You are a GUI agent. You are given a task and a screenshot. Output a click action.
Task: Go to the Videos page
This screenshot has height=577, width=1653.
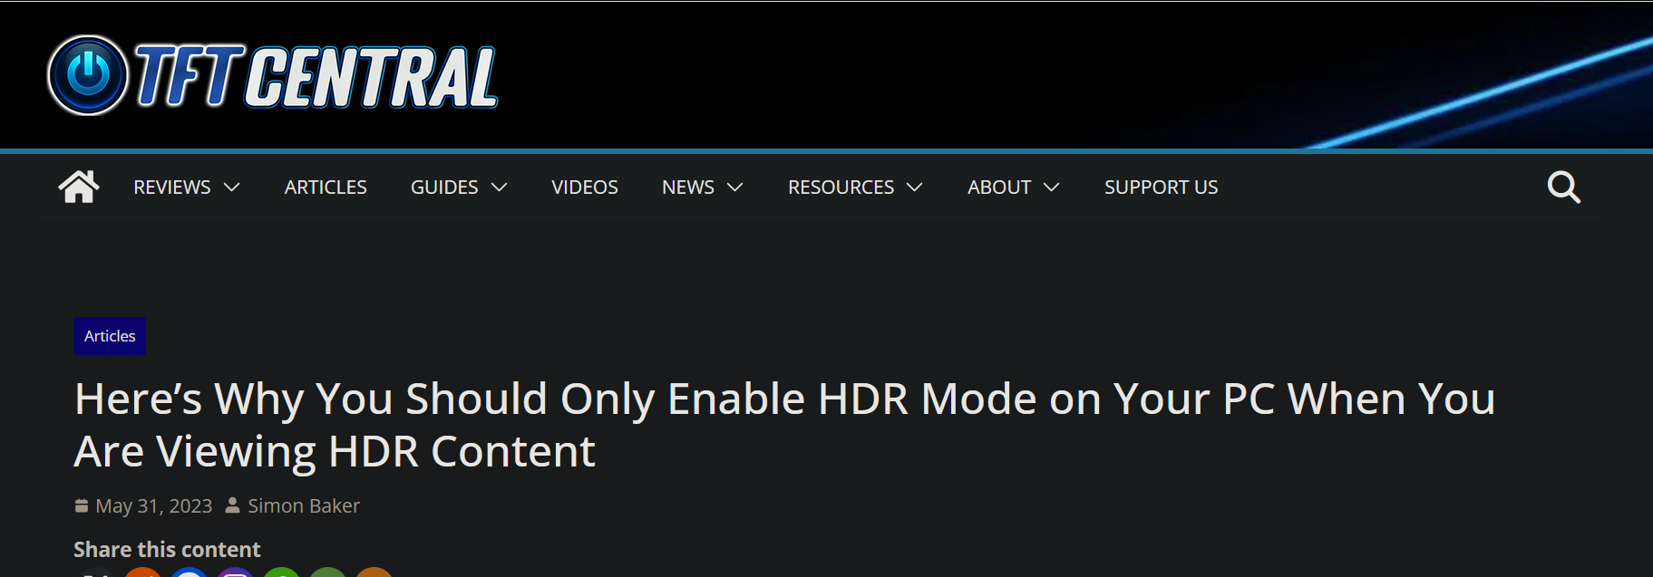(585, 188)
